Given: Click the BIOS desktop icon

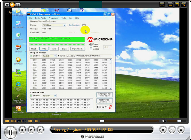Looking at the screenshot, I should tap(18, 49).
